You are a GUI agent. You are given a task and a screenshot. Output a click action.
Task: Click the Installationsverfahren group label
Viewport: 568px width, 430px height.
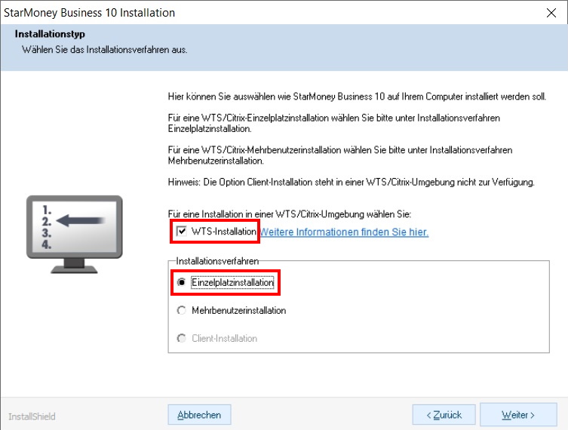pos(217,261)
